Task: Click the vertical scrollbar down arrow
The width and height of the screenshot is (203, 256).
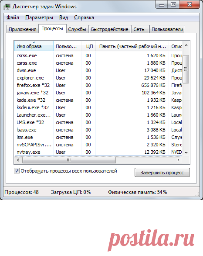Action: [186, 152]
